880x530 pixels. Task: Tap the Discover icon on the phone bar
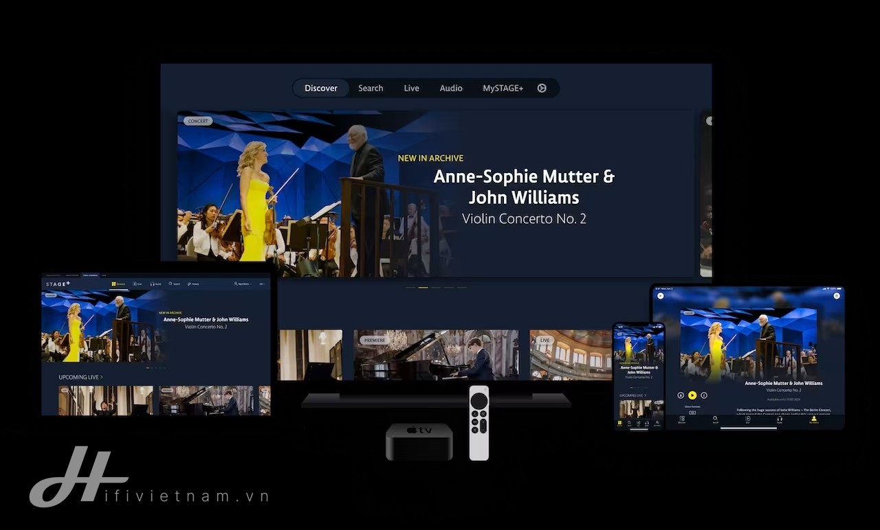(619, 424)
